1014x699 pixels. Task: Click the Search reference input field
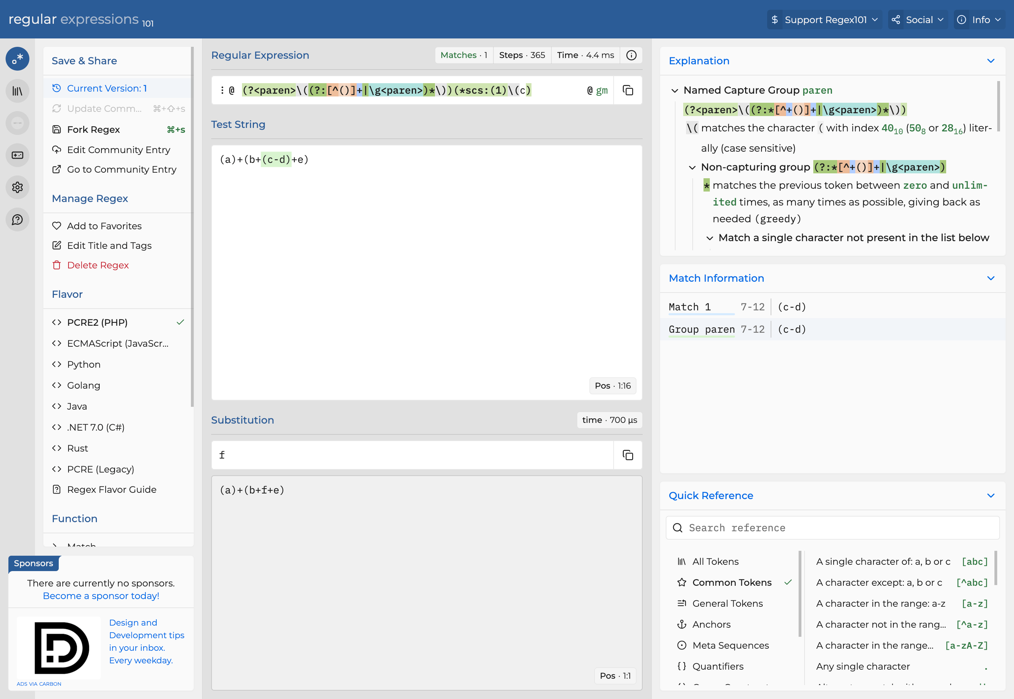833,528
